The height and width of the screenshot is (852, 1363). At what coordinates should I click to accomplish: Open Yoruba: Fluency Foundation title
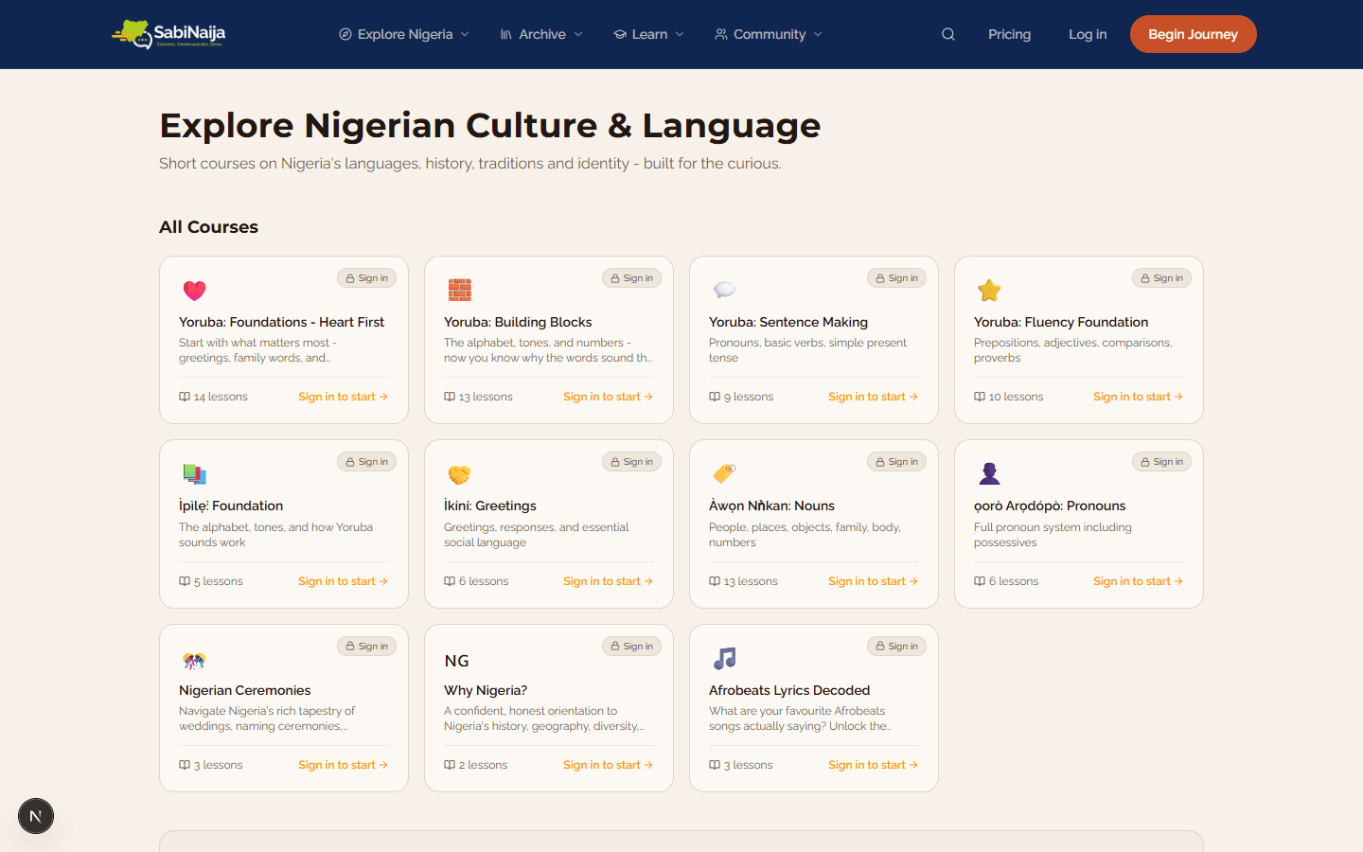click(x=1061, y=322)
